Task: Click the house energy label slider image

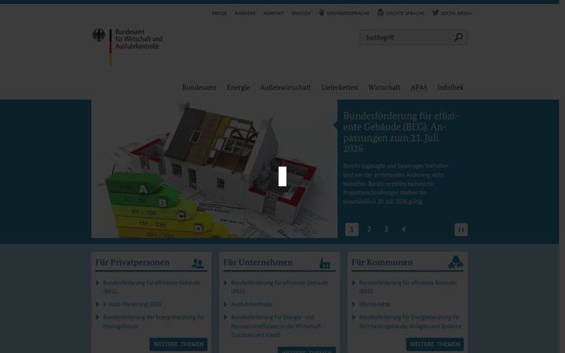Action: pyautogui.click(x=214, y=169)
